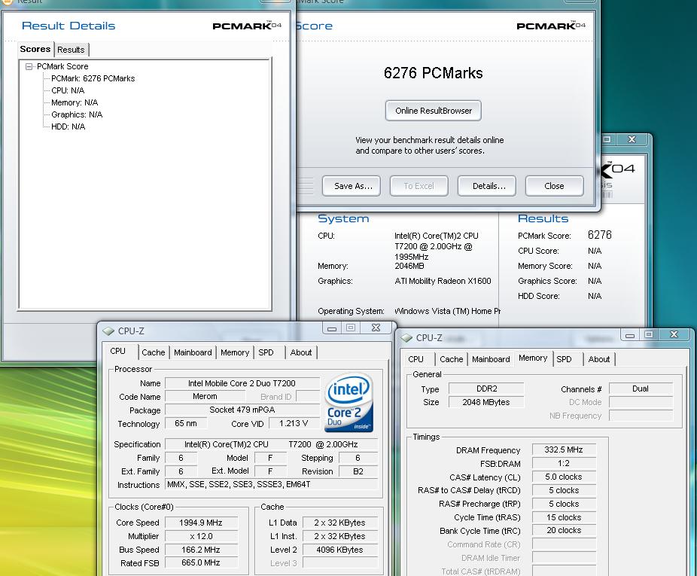Click the Code Name field 'Merom'
This screenshot has height=576, width=697.
pyautogui.click(x=205, y=396)
